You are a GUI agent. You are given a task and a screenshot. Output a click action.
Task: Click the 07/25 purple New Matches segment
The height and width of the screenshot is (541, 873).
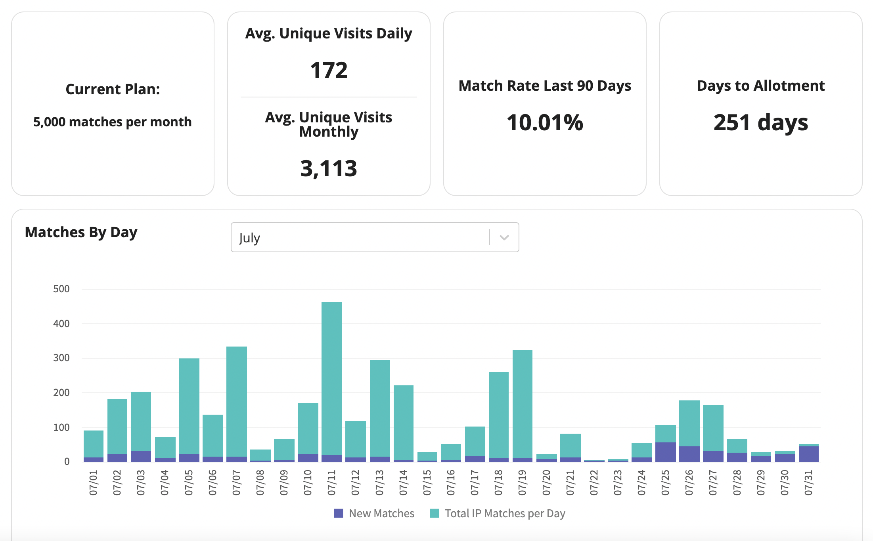[666, 452]
